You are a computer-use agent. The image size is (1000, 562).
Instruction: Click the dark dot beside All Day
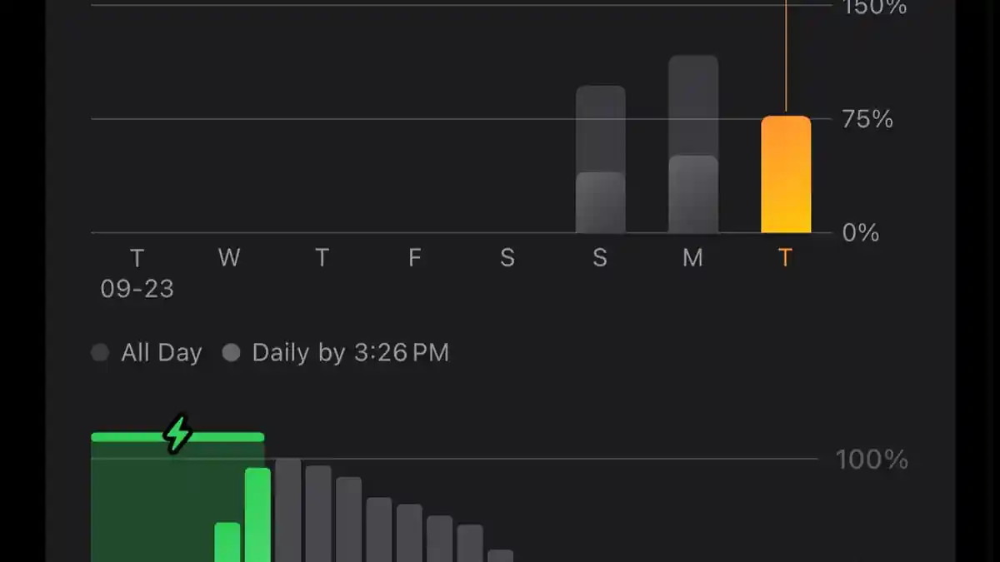tap(100, 353)
